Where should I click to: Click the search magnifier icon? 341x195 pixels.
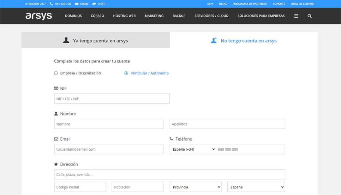309,16
